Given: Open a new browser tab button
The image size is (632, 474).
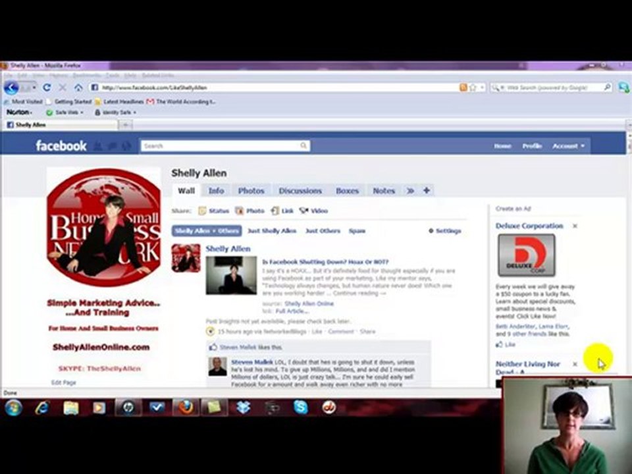Looking at the screenshot, I should pyautogui.click(x=125, y=125).
